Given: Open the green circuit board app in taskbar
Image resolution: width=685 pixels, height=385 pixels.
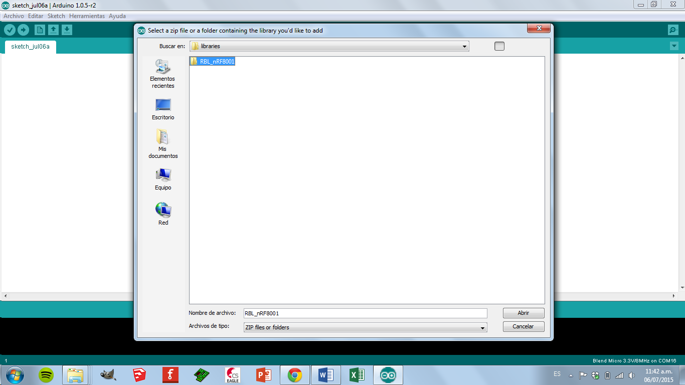Looking at the screenshot, I should 202,375.
